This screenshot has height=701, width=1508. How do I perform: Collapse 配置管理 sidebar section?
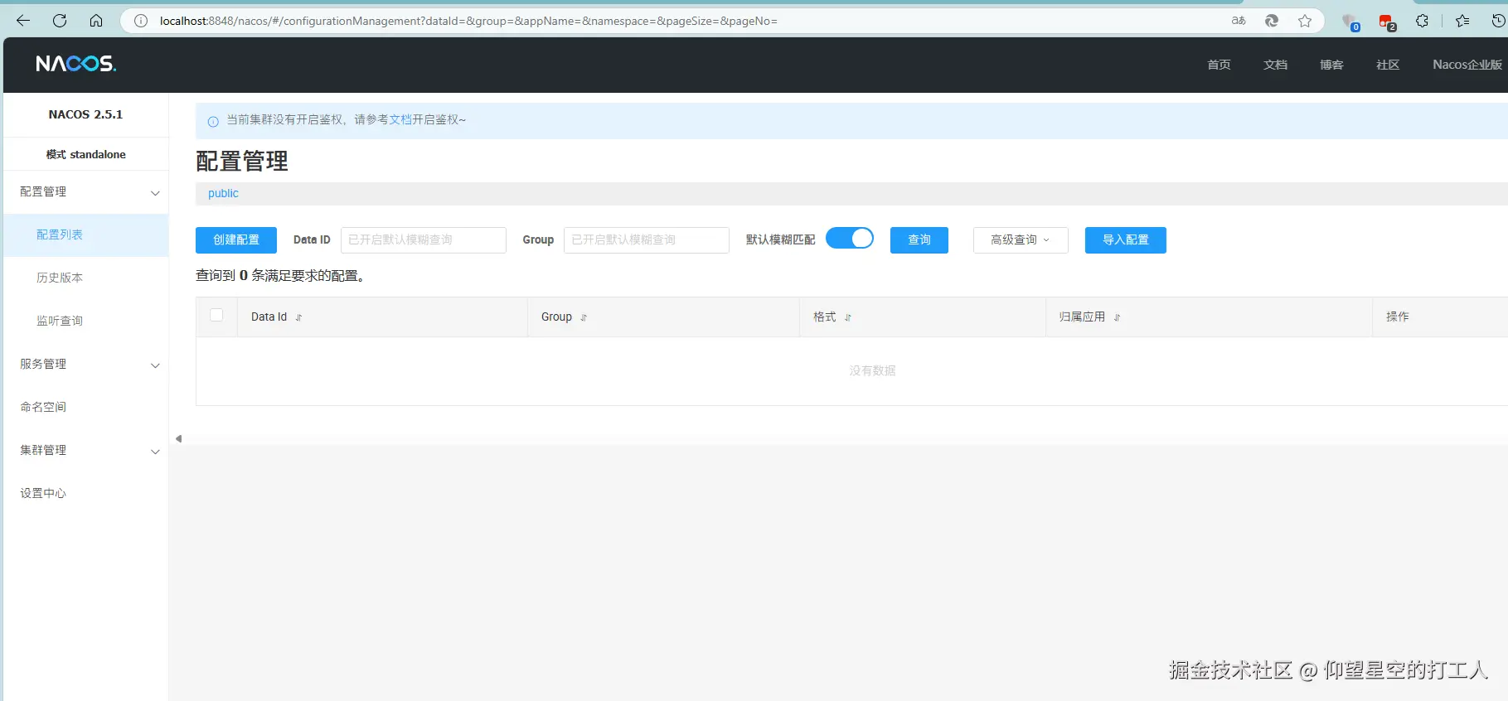(85, 192)
